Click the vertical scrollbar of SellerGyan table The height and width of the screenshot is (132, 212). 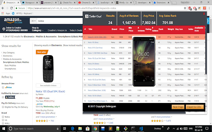(206, 49)
